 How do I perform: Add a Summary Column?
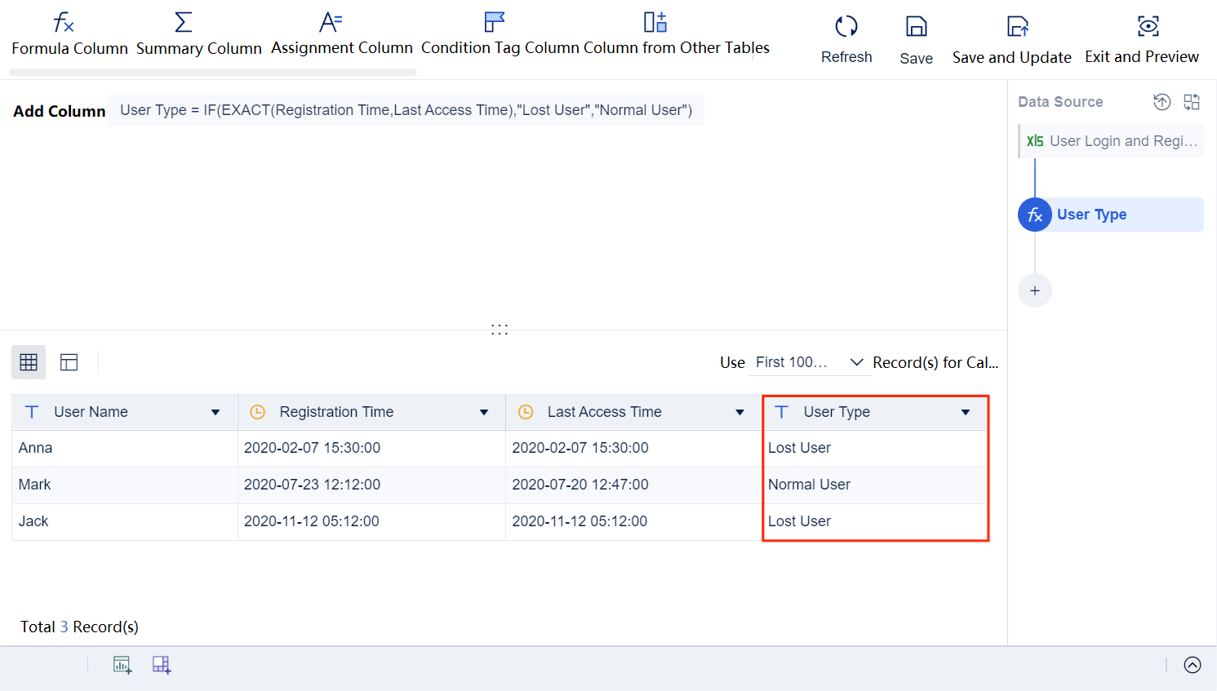click(x=198, y=33)
